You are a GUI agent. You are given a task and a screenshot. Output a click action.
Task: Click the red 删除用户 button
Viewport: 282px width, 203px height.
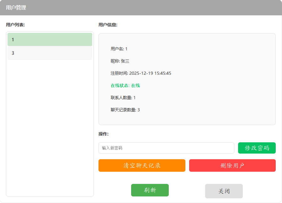232,165
